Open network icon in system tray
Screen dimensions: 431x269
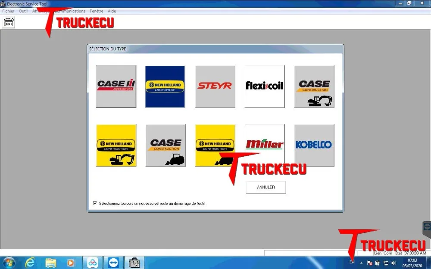point(386,263)
